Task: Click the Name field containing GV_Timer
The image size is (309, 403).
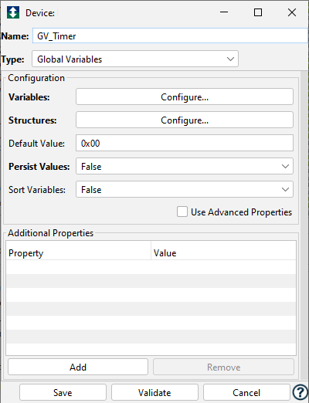Action: click(170, 36)
